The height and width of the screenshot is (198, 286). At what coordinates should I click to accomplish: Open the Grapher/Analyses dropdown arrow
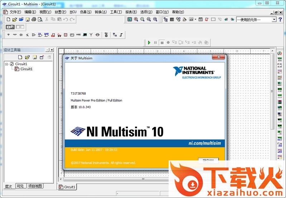195,19
